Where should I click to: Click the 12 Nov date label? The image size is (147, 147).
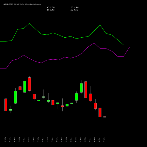click(x=29, y=140)
